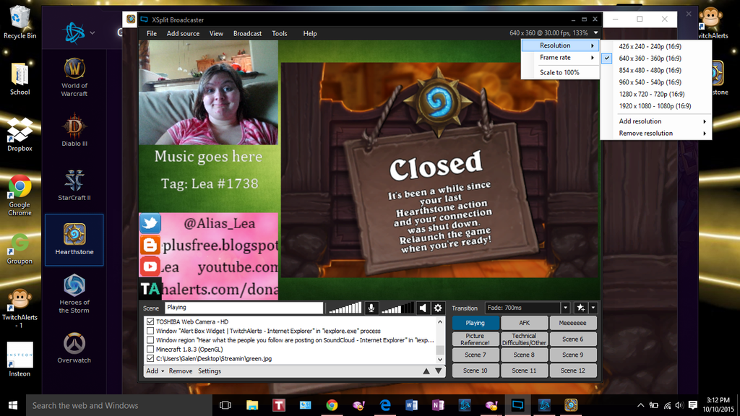Open Heroes of the Storm in launcher
The height and width of the screenshot is (416, 740).
[74, 292]
